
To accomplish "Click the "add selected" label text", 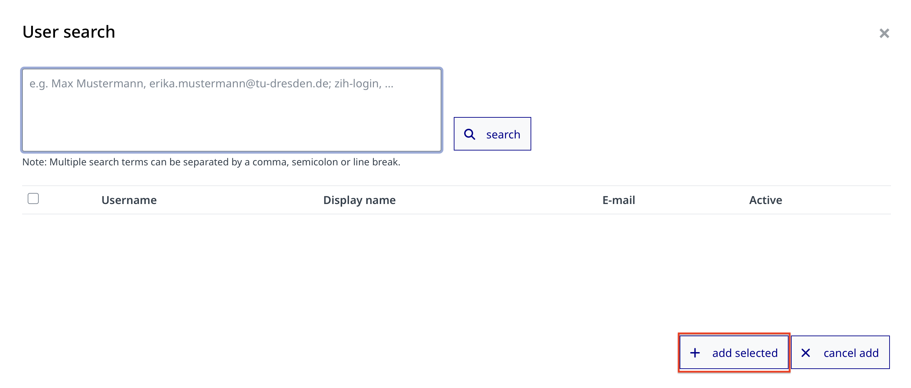I will click(744, 353).
